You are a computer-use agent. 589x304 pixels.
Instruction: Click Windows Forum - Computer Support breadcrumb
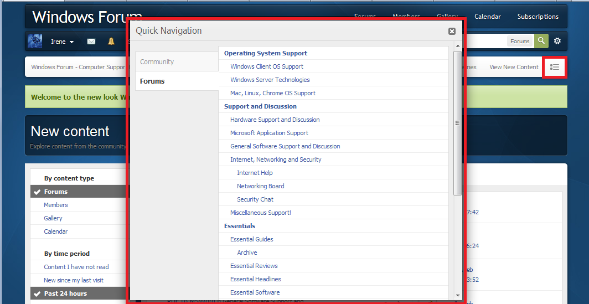79,67
